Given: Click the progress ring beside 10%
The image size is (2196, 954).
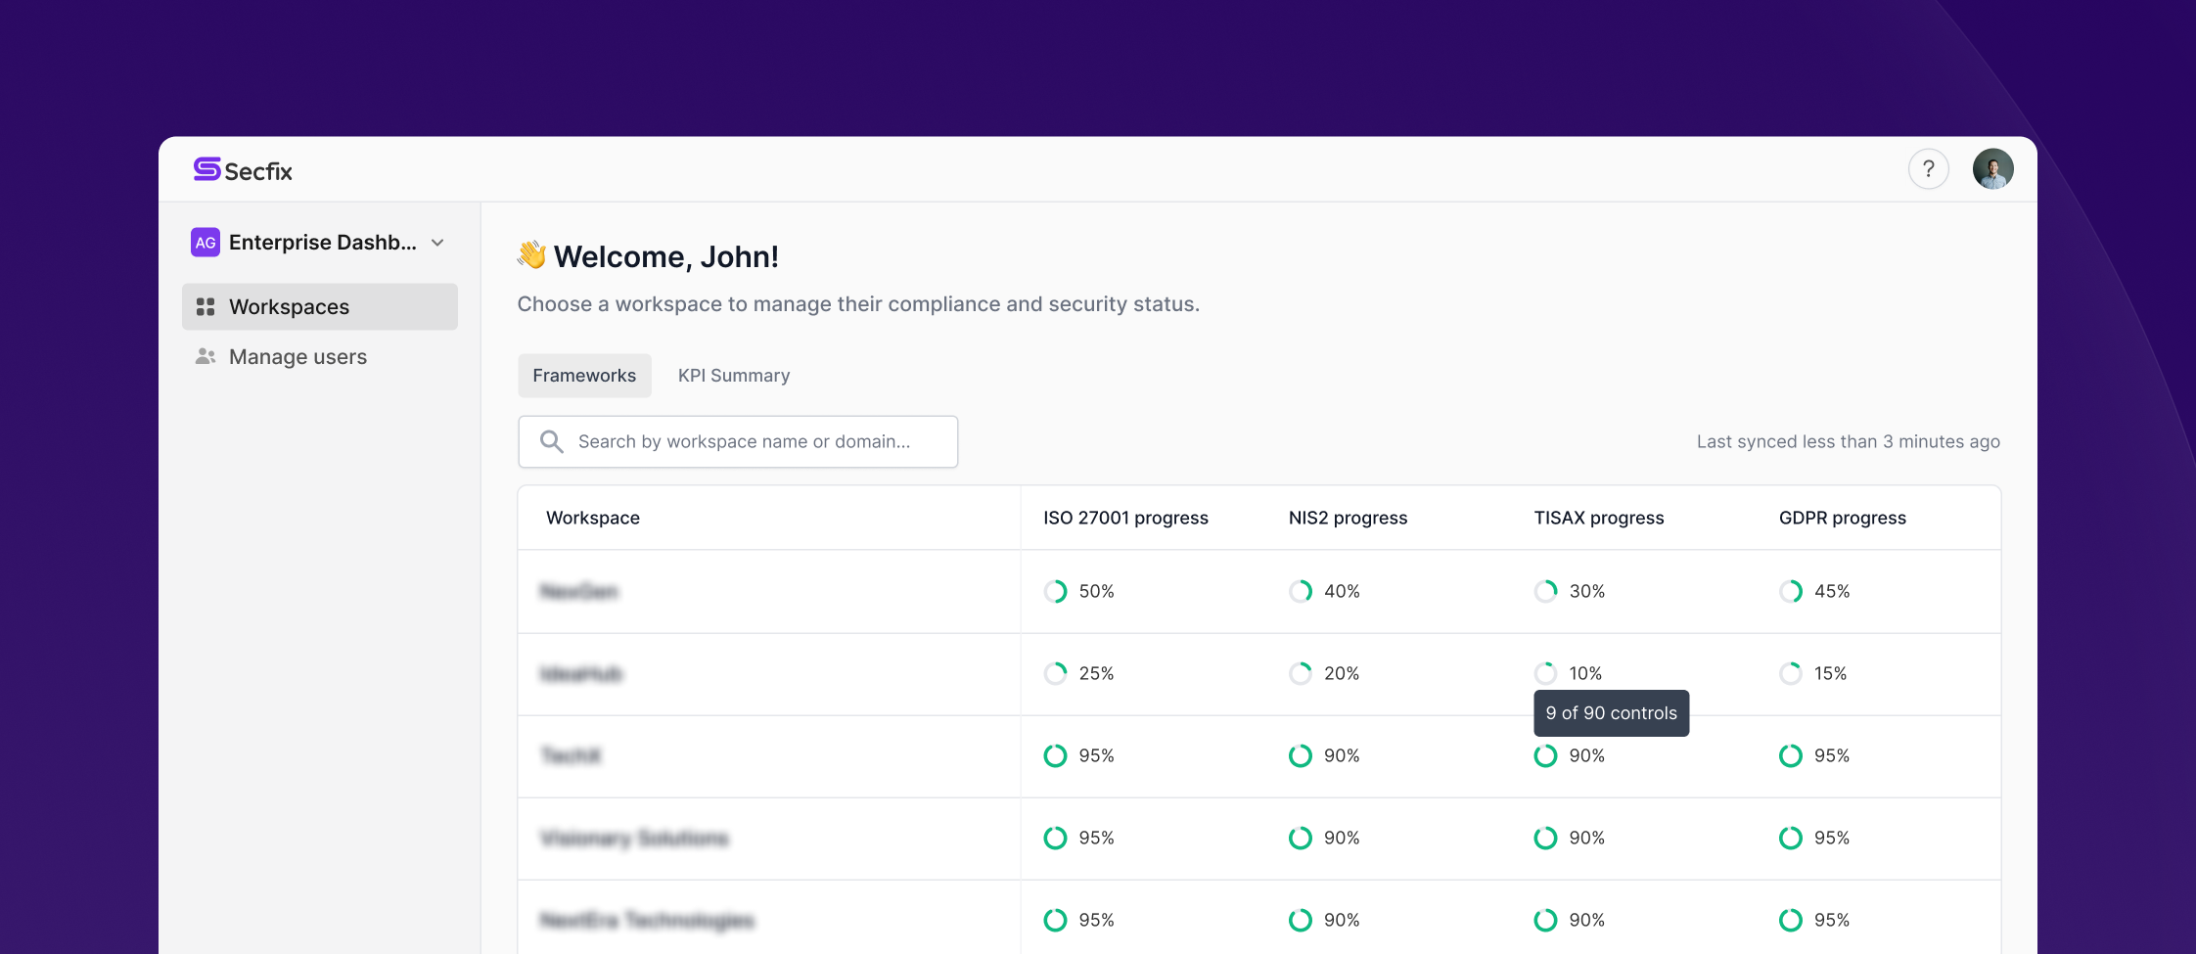Looking at the screenshot, I should [x=1545, y=674].
